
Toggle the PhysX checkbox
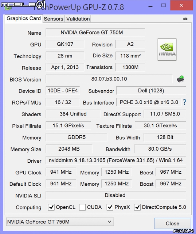(110, 207)
